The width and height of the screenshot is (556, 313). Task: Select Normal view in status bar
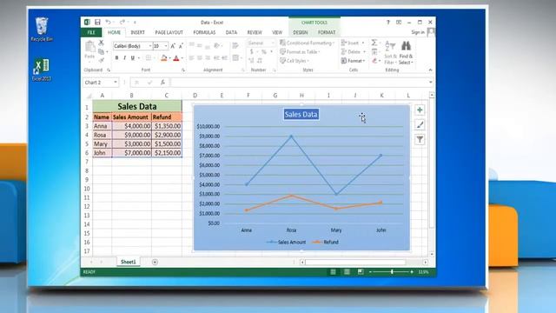pos(333,272)
